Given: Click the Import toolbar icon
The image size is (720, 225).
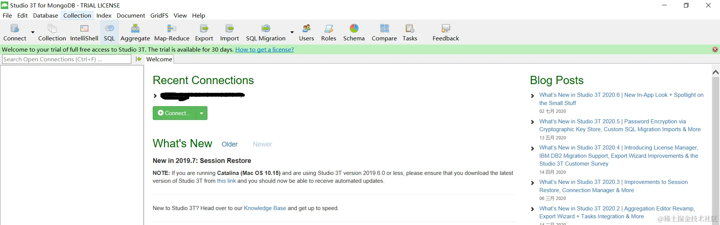Looking at the screenshot, I should coord(229,33).
